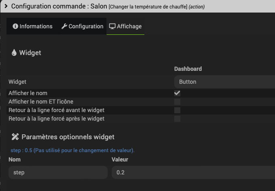Click the wrench icon beside Configuration
The image size is (275, 191).
[x=64, y=26]
